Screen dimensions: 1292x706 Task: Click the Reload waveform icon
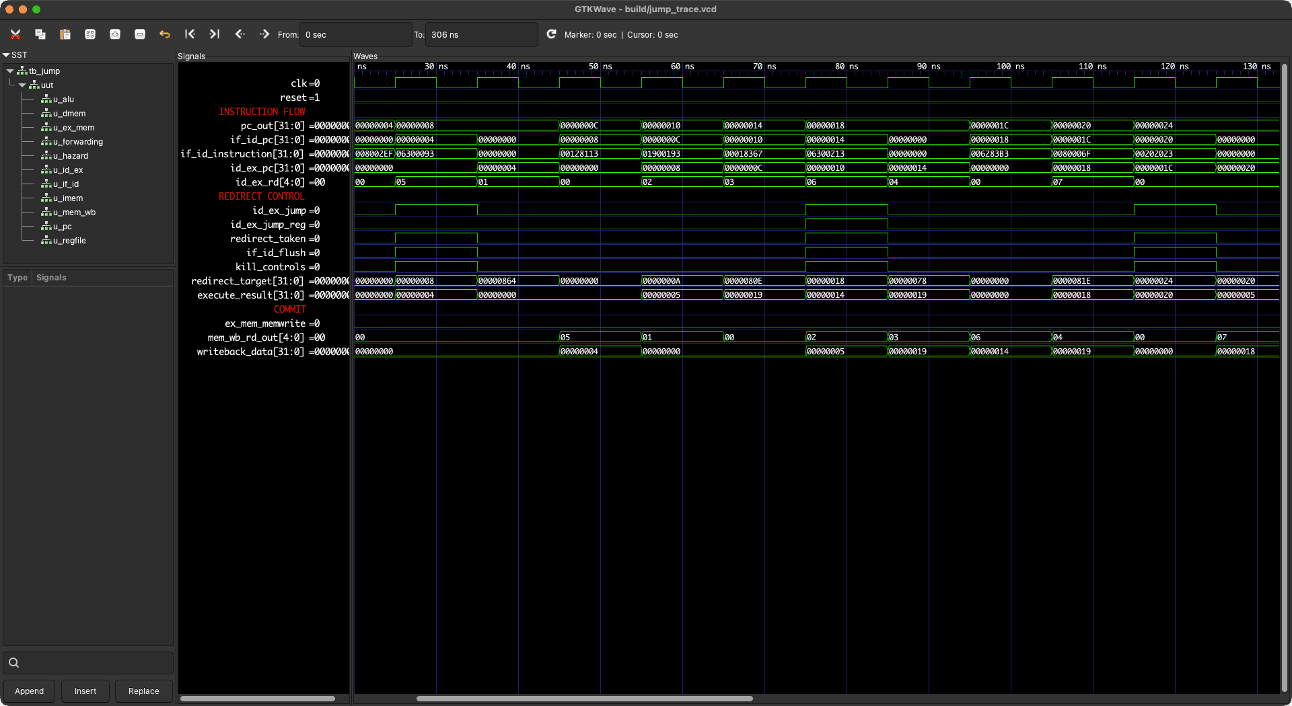[551, 34]
